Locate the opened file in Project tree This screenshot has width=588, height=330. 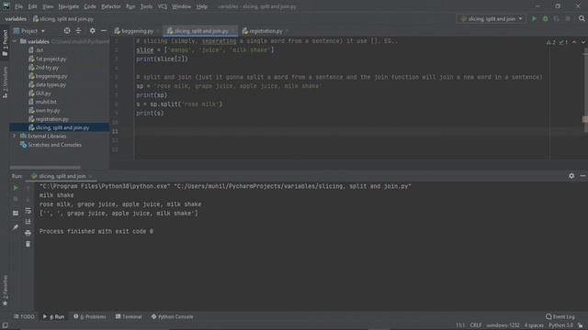(x=67, y=30)
